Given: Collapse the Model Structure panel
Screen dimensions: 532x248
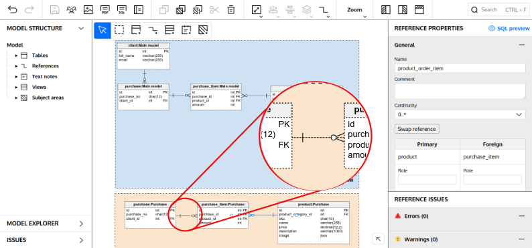Looking at the screenshot, I should pyautogui.click(x=81, y=29).
